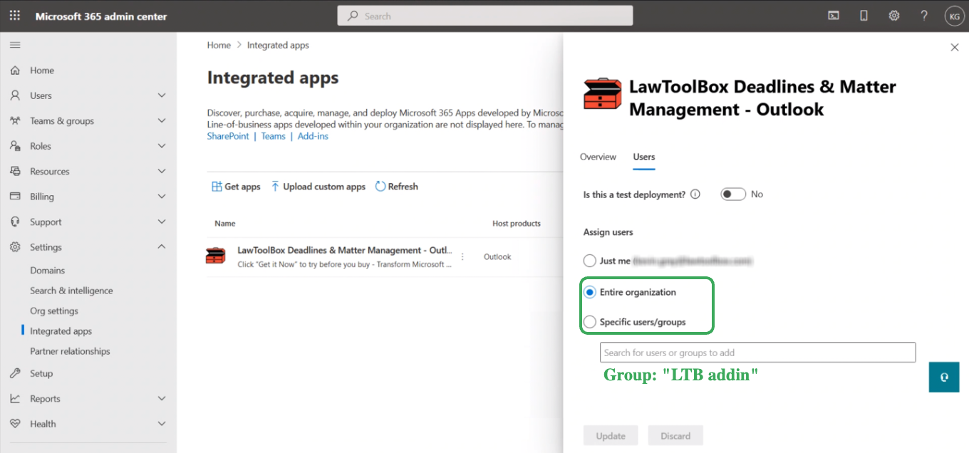This screenshot has height=453, width=969.
Task: Open the KG account avatar
Action: (954, 16)
